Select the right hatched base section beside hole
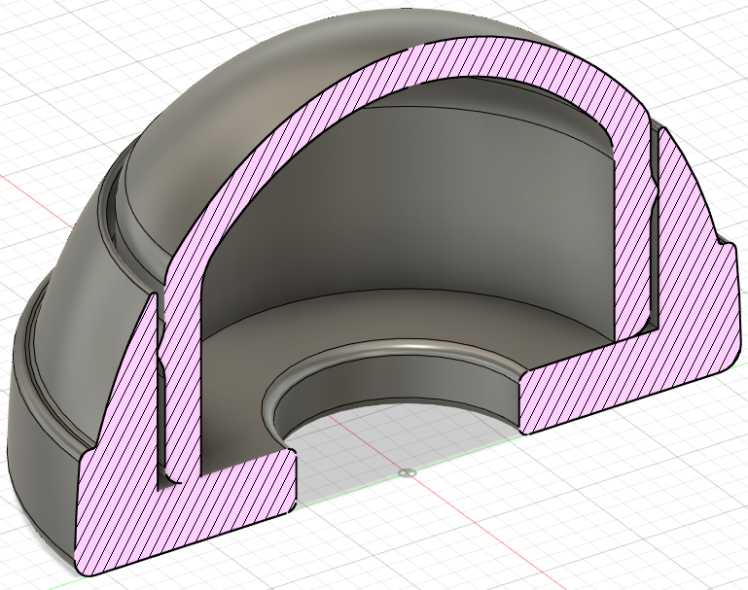This screenshot has width=748, height=590. 621,376
